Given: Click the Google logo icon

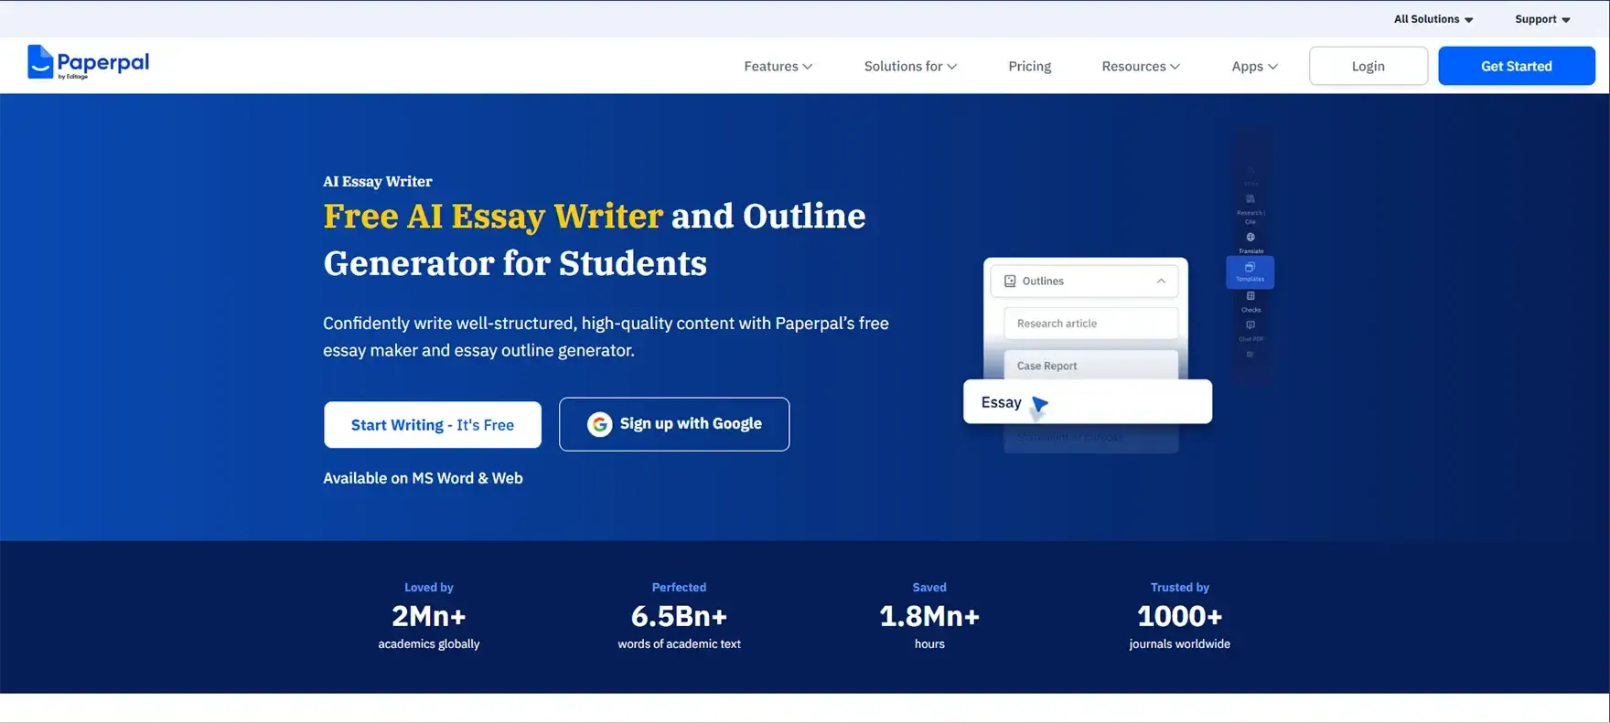Looking at the screenshot, I should click(x=599, y=424).
